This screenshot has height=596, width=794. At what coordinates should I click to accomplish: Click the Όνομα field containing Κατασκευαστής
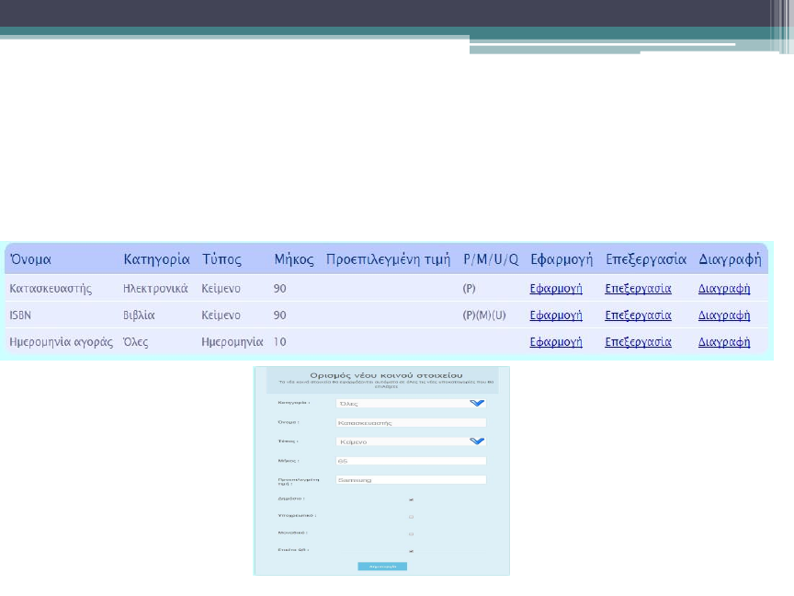pyautogui.click(x=410, y=422)
